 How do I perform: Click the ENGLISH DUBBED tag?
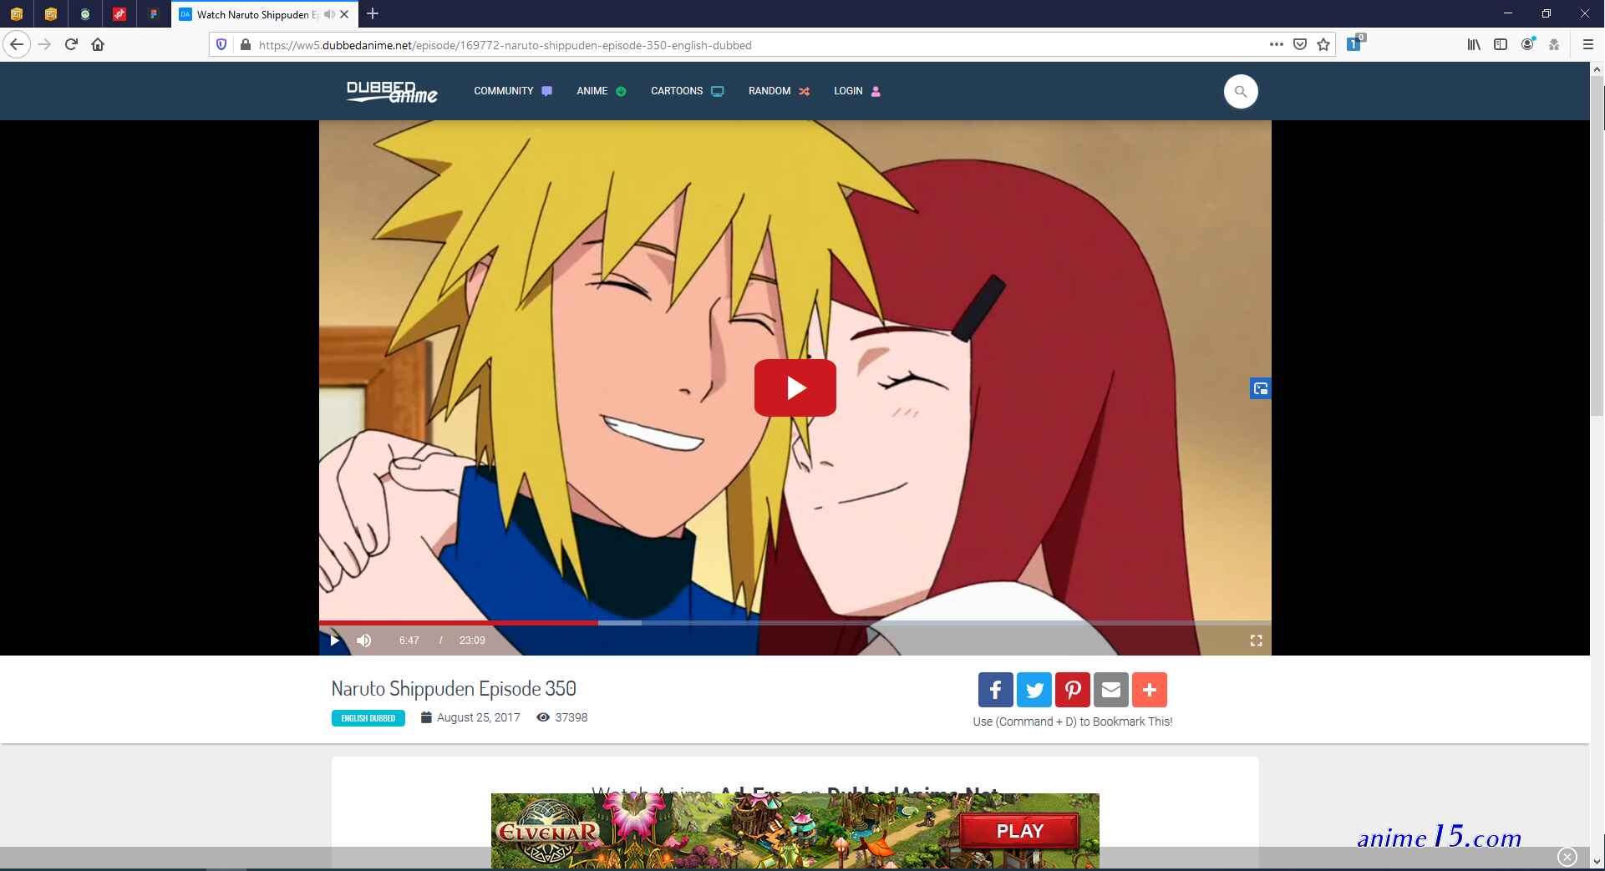click(368, 718)
